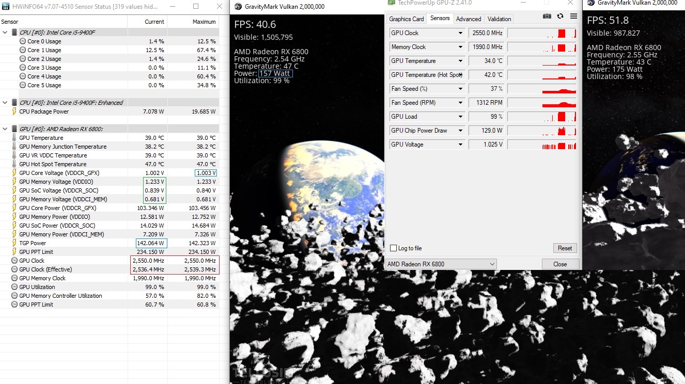Image resolution: width=685 pixels, height=384 pixels.
Task: Click GPU Memory Controller Utilization icon
Action: (x=14, y=296)
